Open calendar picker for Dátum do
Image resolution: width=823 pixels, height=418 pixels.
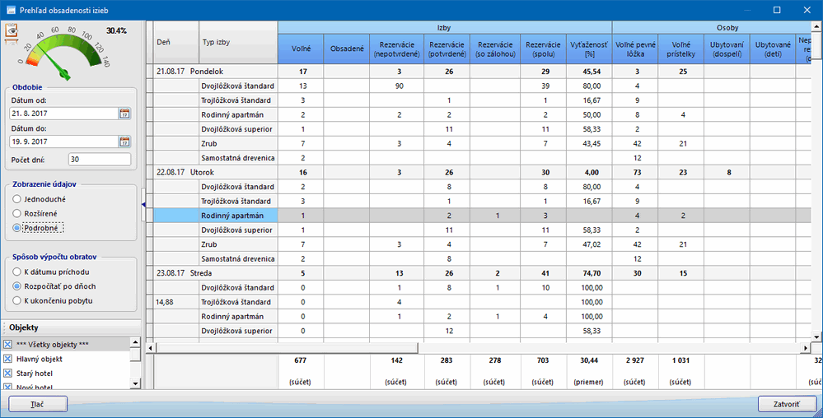[x=124, y=142]
